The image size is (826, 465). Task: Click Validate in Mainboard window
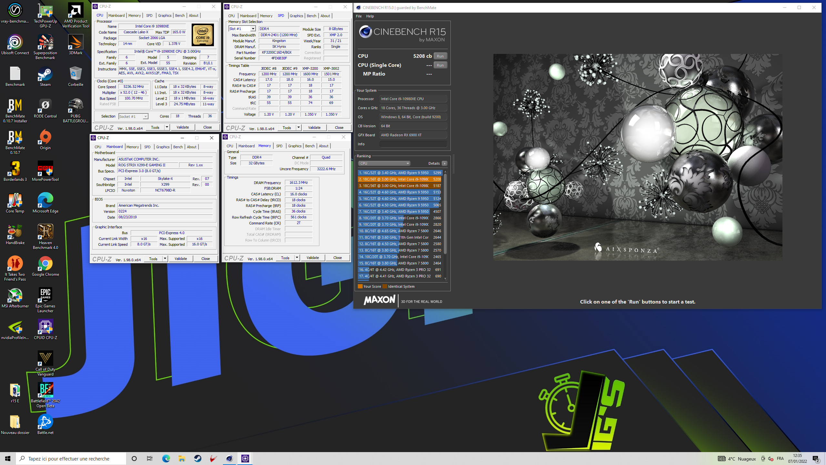click(x=181, y=259)
